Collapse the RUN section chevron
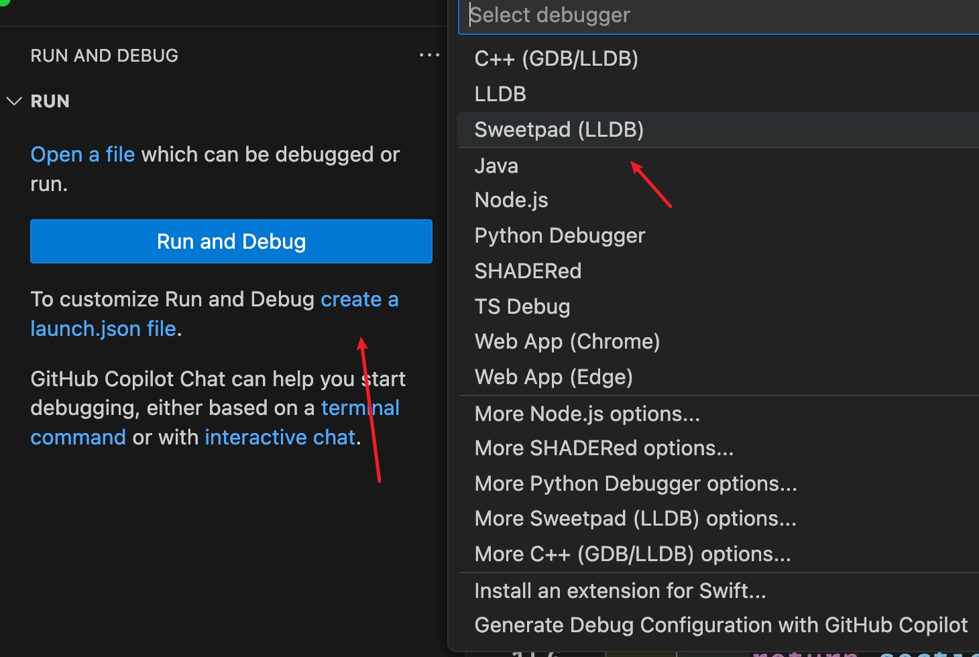 tap(14, 101)
